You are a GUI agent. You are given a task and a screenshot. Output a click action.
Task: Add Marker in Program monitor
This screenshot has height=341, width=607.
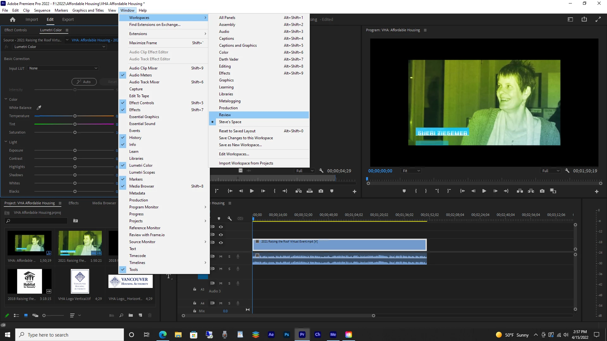coord(404,191)
